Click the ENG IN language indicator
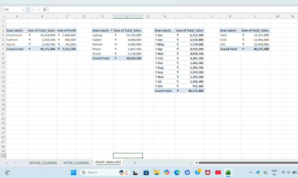298x178 pixels. 274,172
